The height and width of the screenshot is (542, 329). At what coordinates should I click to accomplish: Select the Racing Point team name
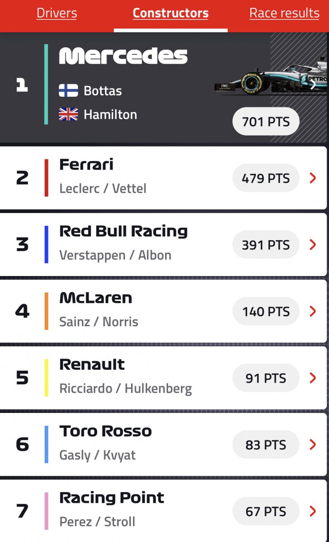(x=112, y=498)
